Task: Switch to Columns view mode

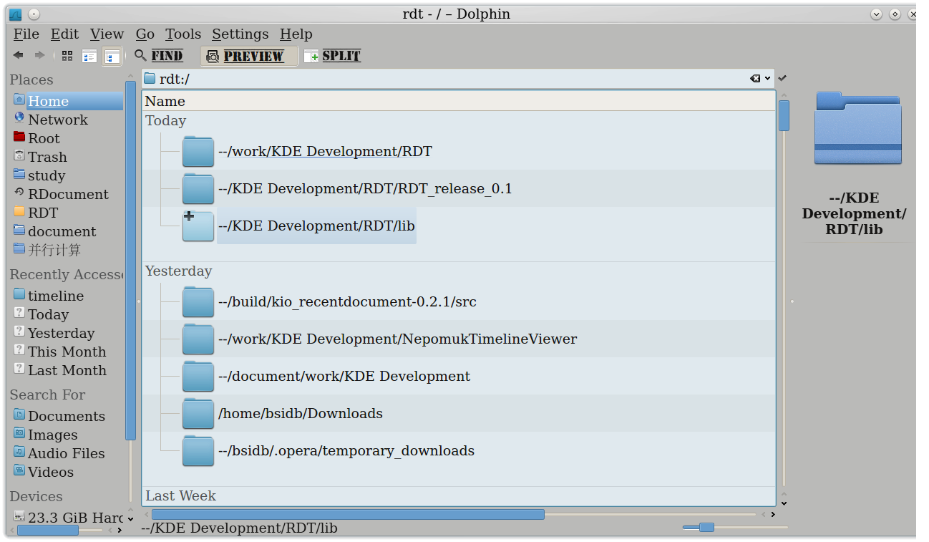Action: (112, 56)
